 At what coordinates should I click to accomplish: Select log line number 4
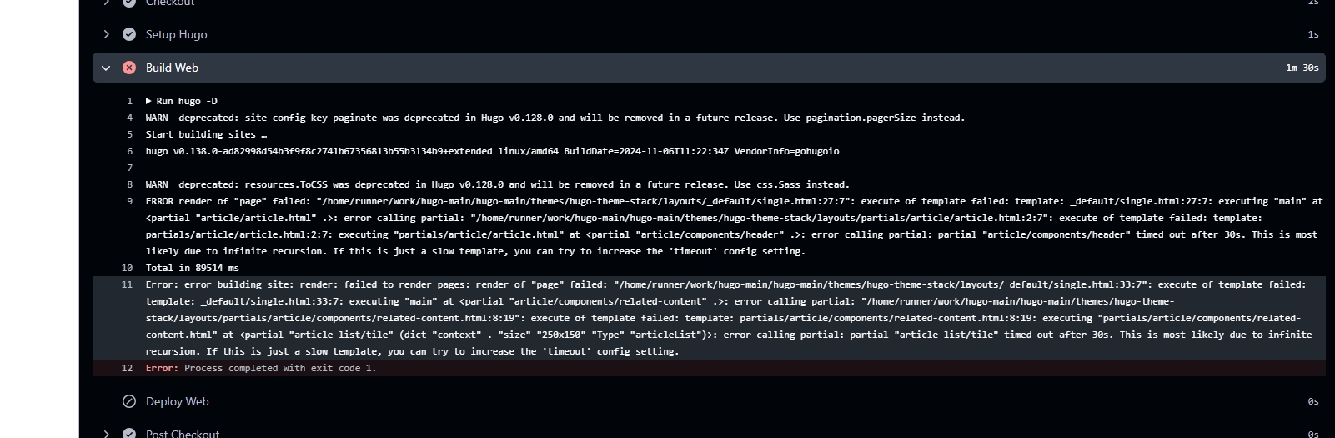(x=129, y=118)
